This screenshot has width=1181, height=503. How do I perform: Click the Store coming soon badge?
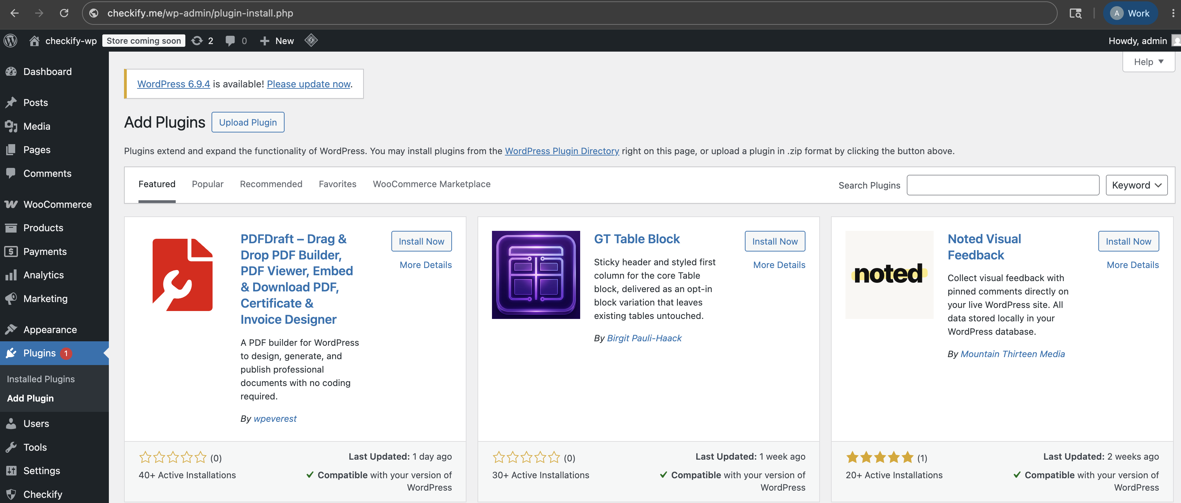(144, 41)
